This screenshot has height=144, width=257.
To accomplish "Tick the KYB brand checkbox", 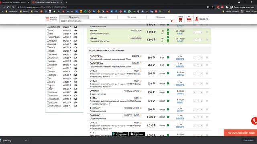I will click(x=48, y=34).
